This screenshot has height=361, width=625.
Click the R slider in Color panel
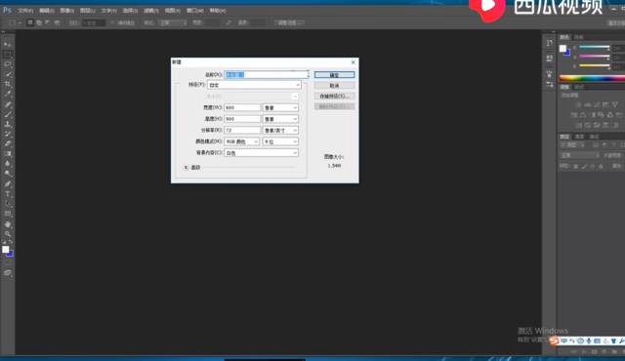pyautogui.click(x=595, y=48)
